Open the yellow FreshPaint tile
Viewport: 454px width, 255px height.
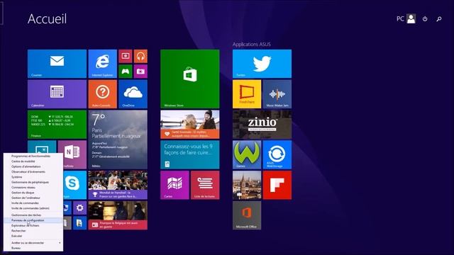(x=247, y=94)
